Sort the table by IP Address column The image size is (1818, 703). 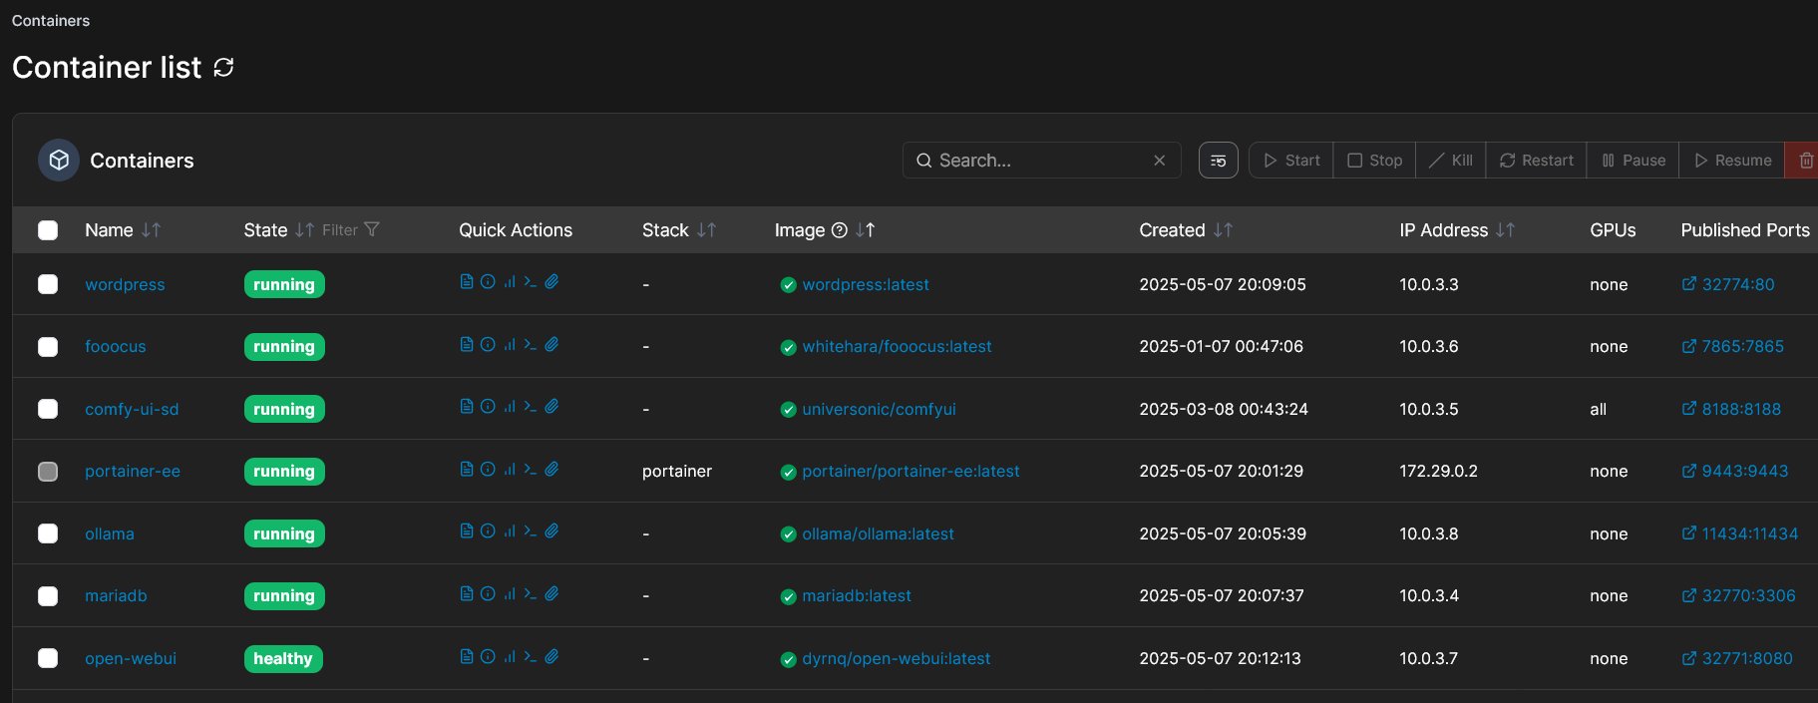[x=1457, y=230]
